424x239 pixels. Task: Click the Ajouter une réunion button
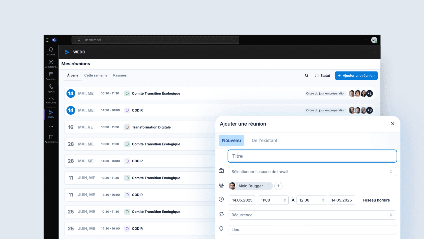356,75
